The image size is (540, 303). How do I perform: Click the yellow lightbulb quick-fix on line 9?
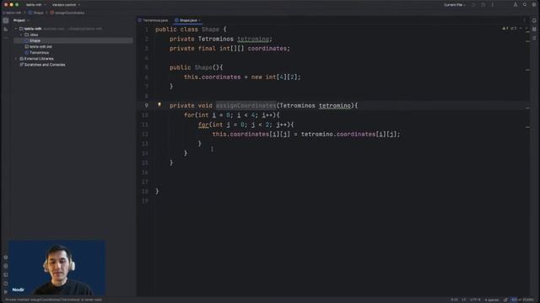coord(159,104)
